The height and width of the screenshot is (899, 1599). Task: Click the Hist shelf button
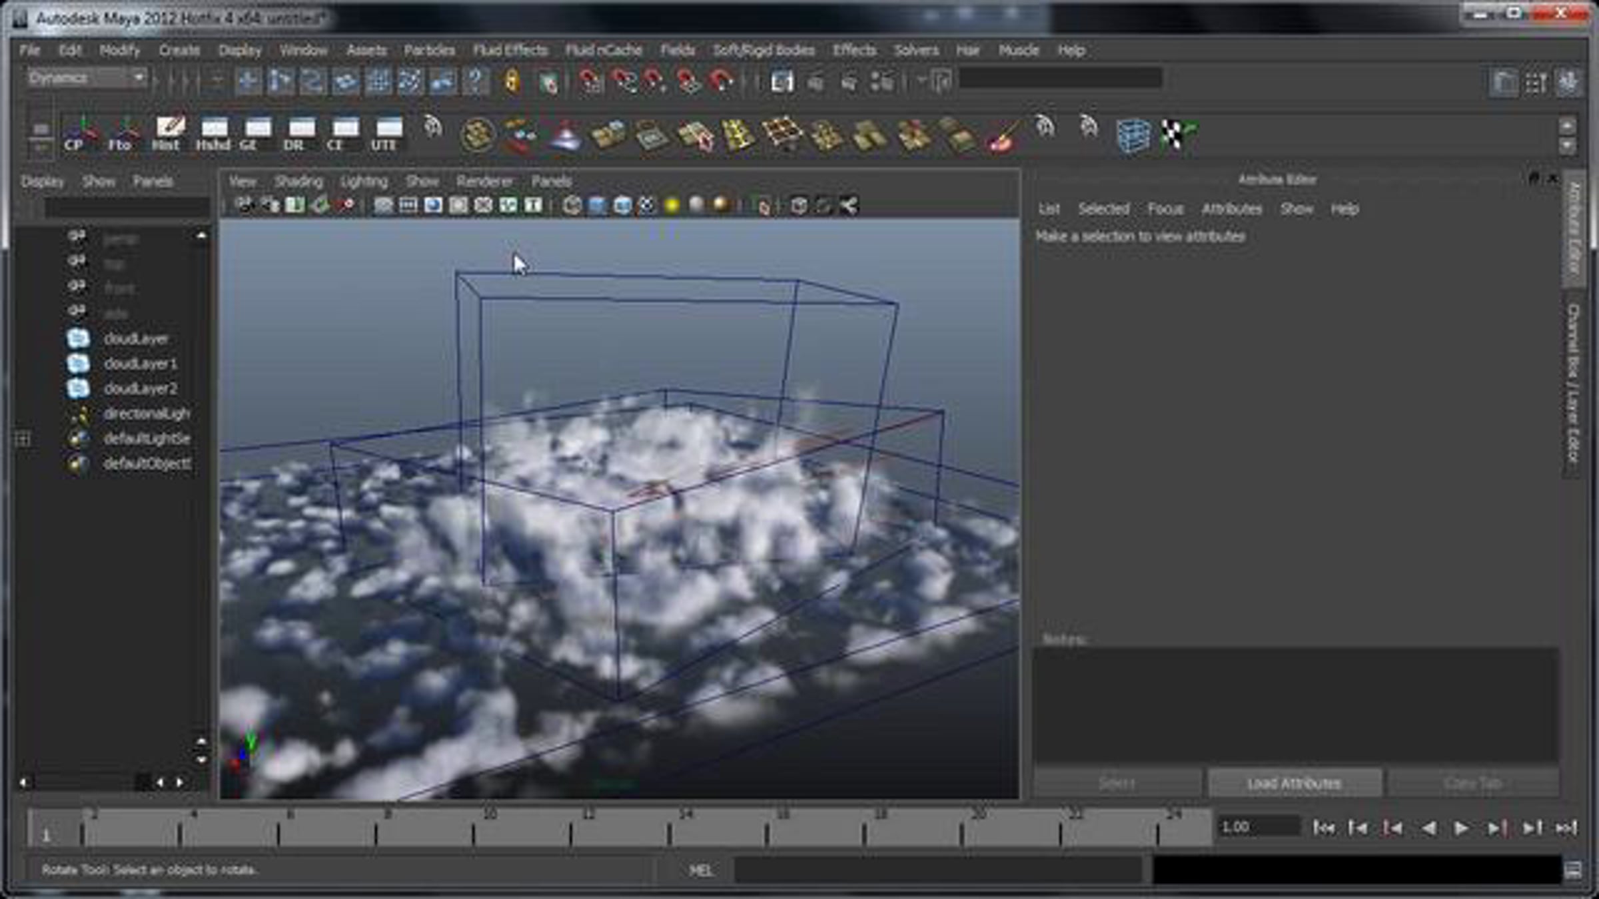click(168, 133)
